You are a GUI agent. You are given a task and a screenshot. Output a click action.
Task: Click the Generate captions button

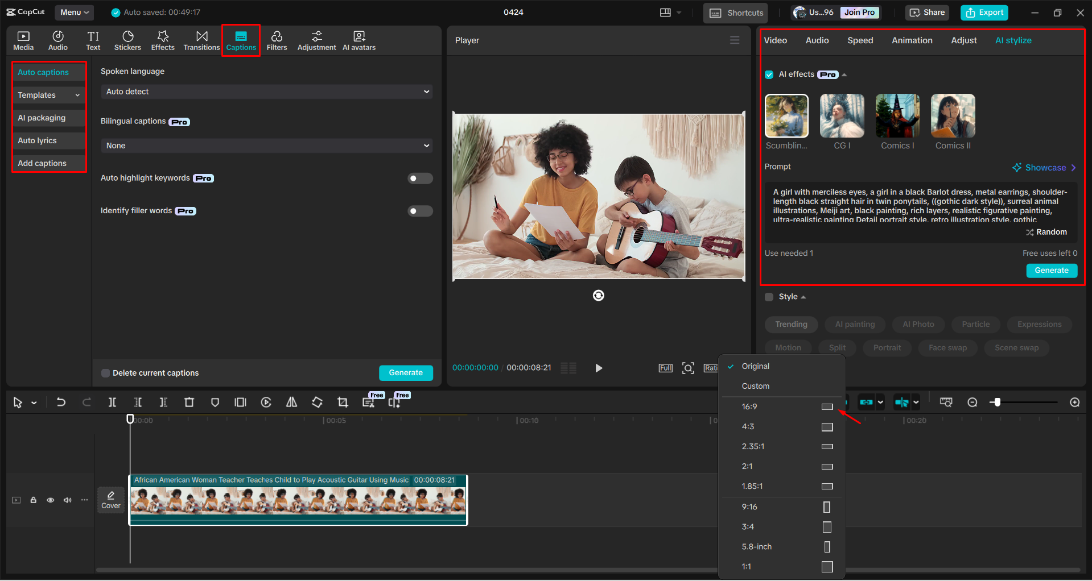click(406, 372)
